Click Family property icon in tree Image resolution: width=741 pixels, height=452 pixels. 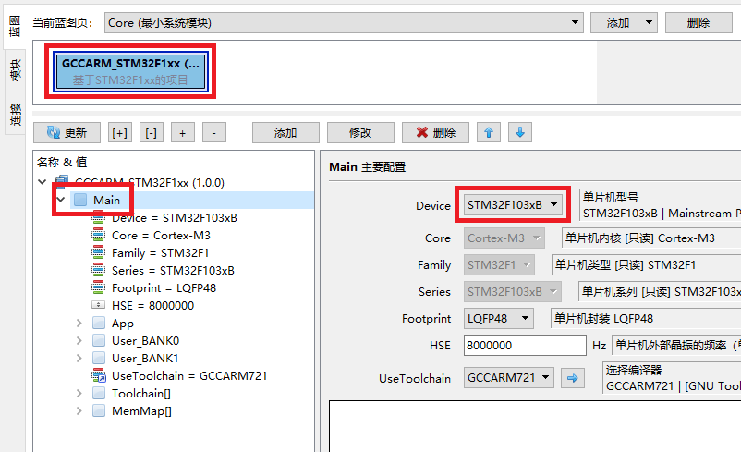pos(98,253)
